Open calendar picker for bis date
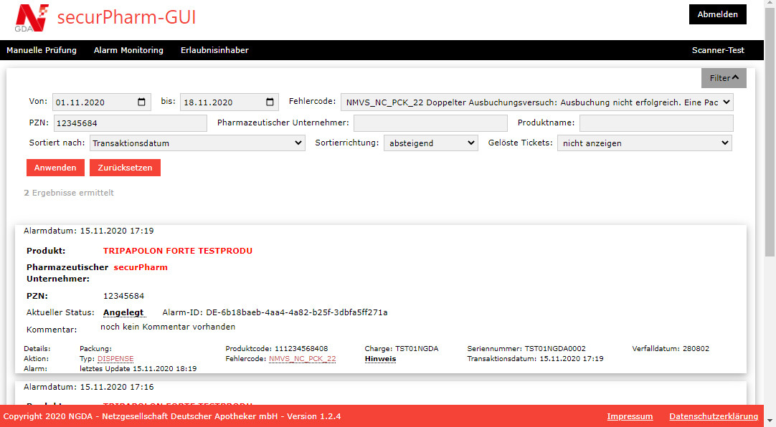This screenshot has width=776, height=427. coord(270,102)
